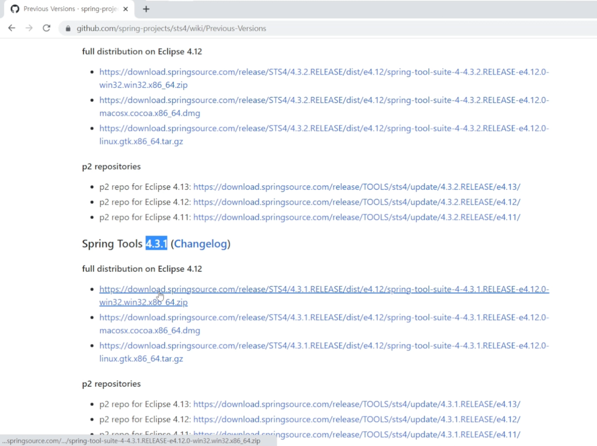Viewport: 597px width, 446px height.
Task: Go forward in browser history
Action: tap(29, 28)
